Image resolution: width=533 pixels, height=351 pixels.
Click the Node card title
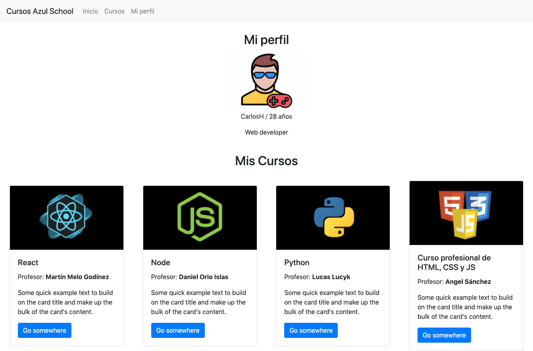161,262
